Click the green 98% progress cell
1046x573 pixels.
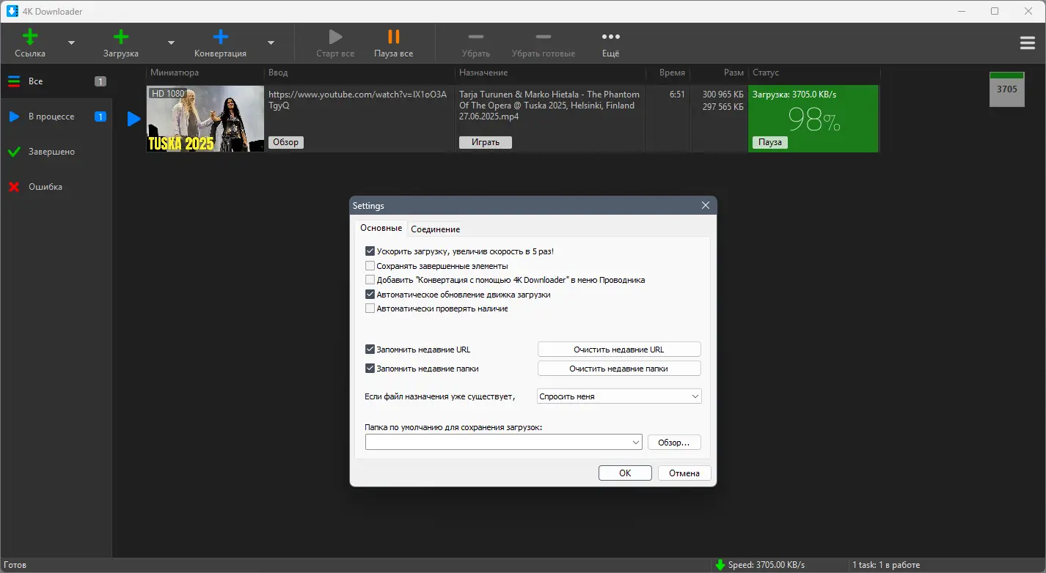point(813,119)
